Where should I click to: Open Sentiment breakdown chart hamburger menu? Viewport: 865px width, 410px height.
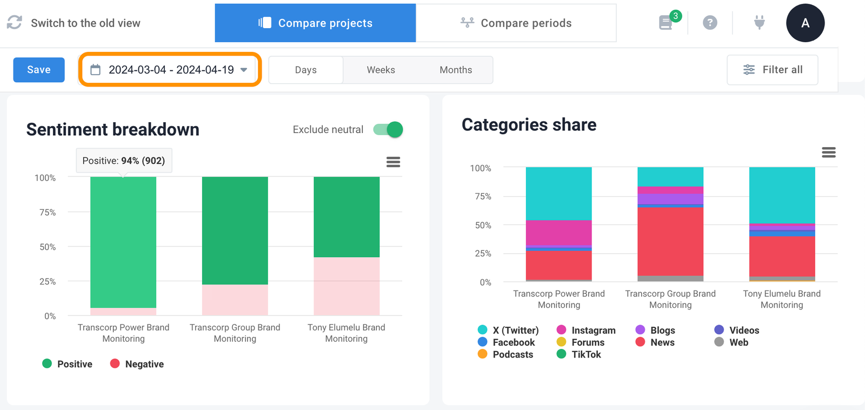tap(393, 162)
